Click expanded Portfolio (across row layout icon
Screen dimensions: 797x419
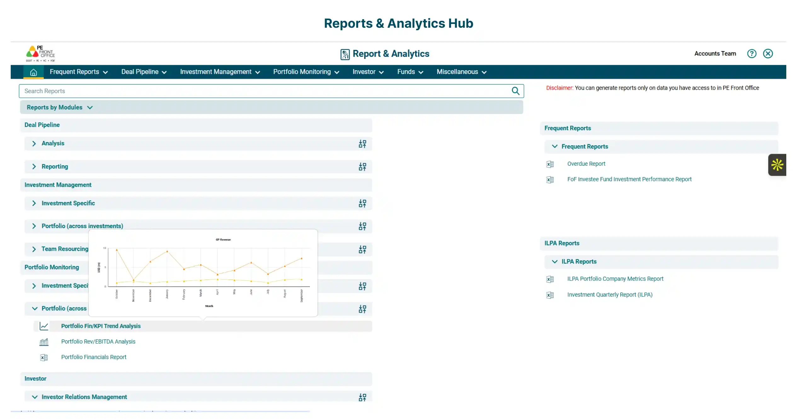(362, 309)
